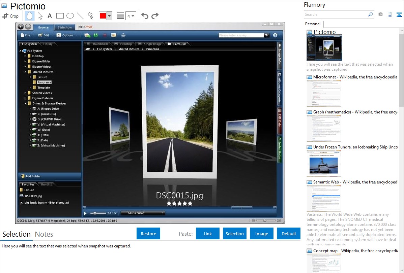404x273 pixels.
Task: Switch to Thumbnails view
Action: (98, 44)
